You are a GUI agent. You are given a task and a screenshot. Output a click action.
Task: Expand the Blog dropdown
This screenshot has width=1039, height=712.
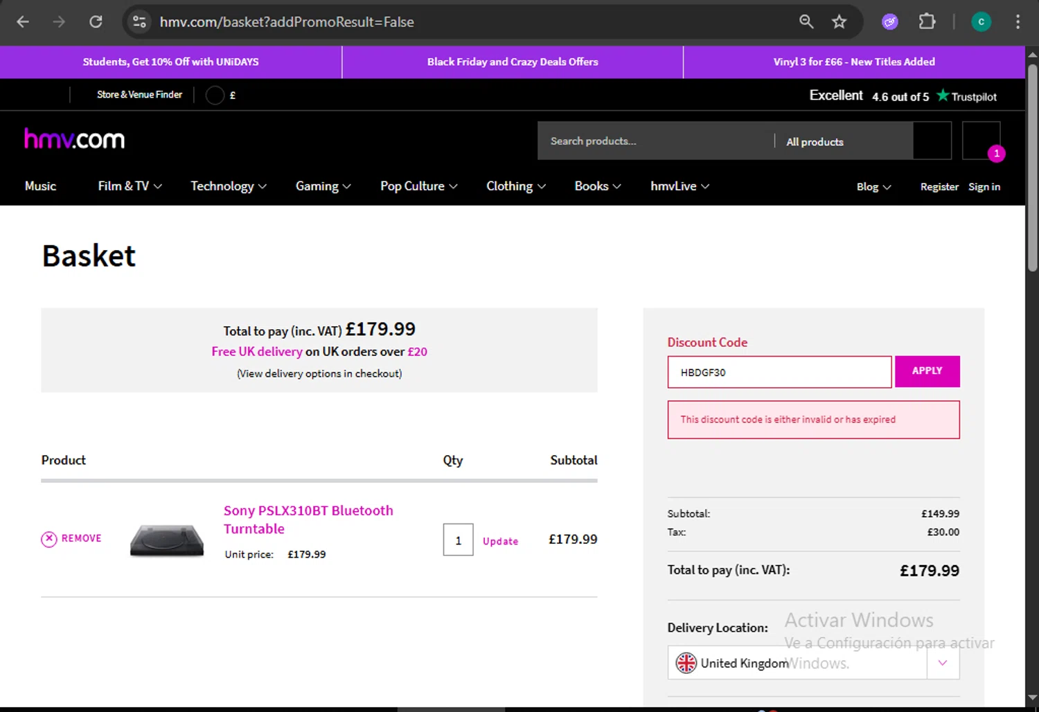873,187
